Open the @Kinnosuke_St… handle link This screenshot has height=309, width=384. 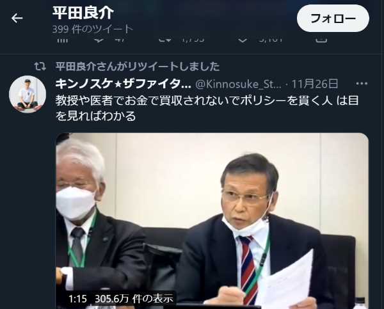click(x=238, y=84)
